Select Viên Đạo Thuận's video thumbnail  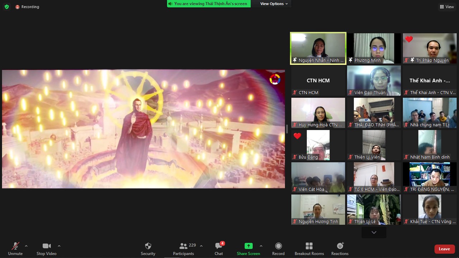374,81
